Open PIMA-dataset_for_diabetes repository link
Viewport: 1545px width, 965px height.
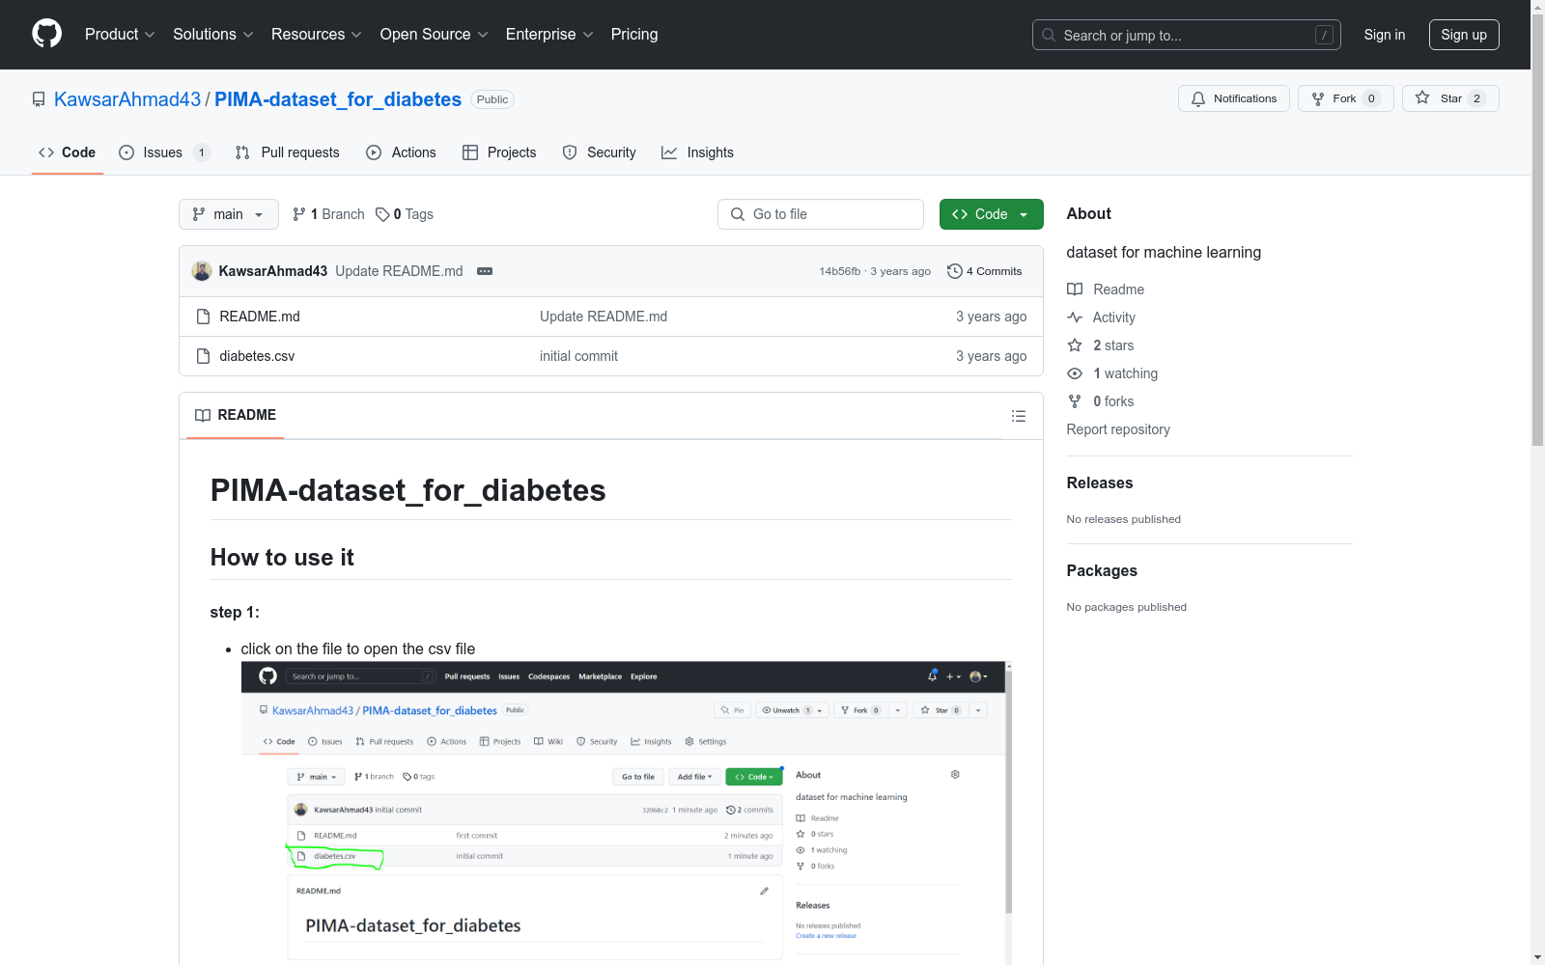click(338, 99)
